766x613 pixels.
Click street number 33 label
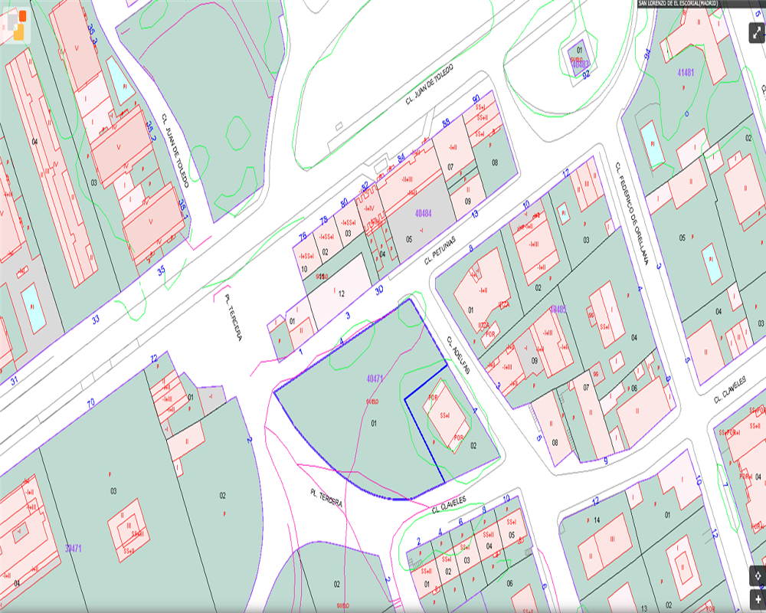coord(96,320)
